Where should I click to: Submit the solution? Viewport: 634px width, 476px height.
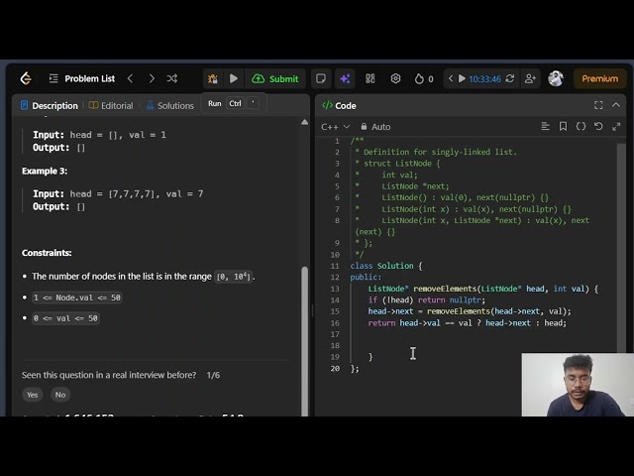(x=275, y=78)
